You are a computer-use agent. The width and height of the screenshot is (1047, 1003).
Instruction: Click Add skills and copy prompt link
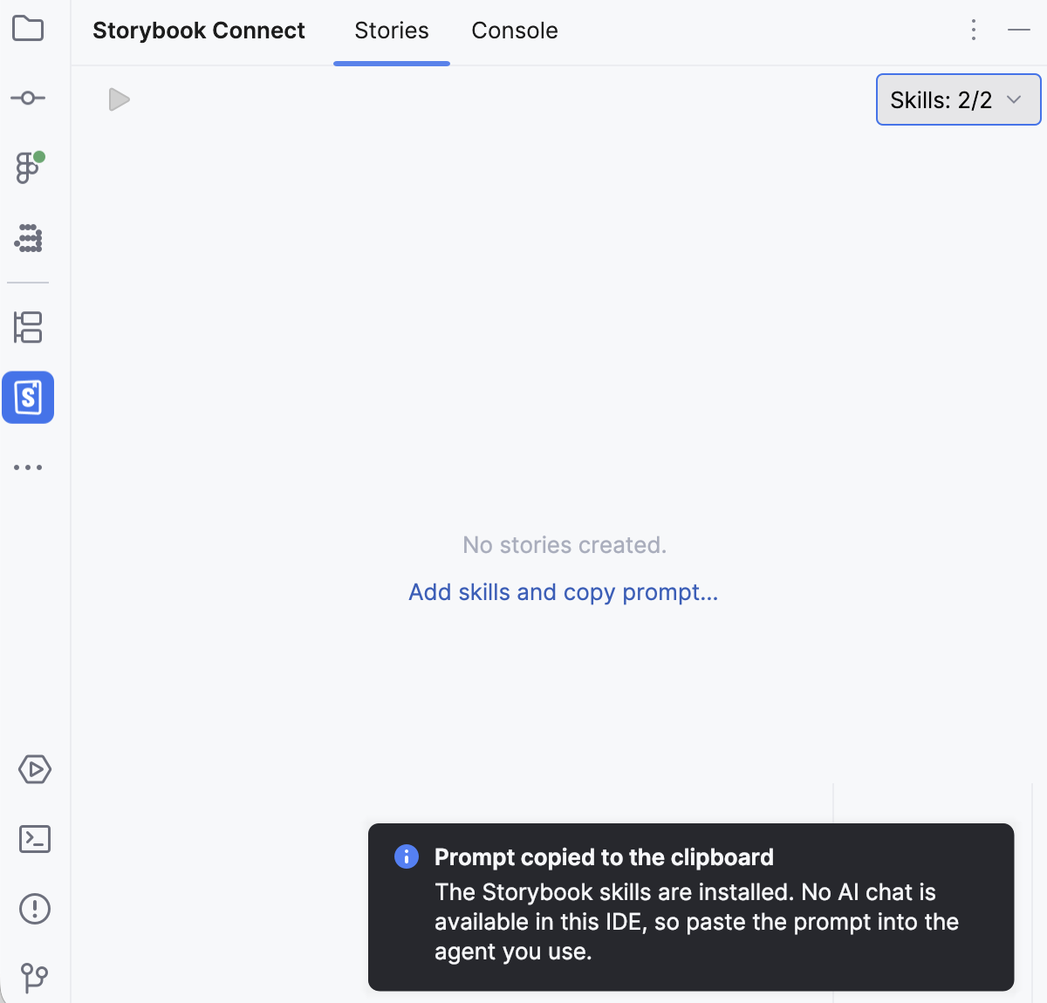(x=564, y=592)
